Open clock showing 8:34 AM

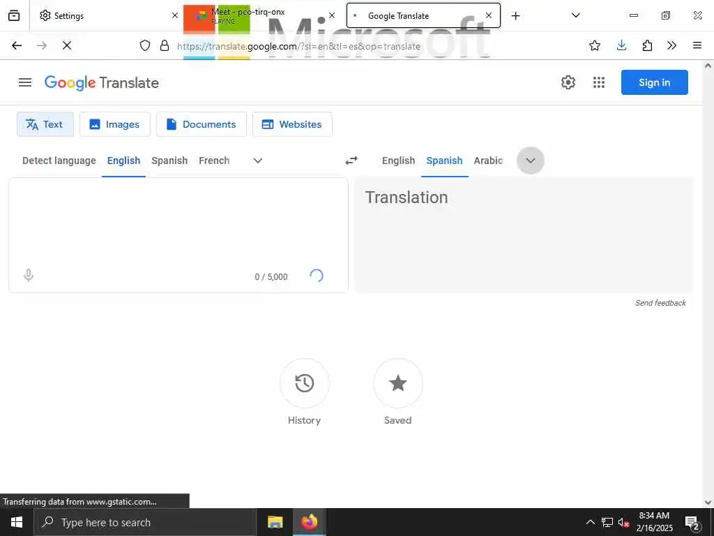[654, 522]
